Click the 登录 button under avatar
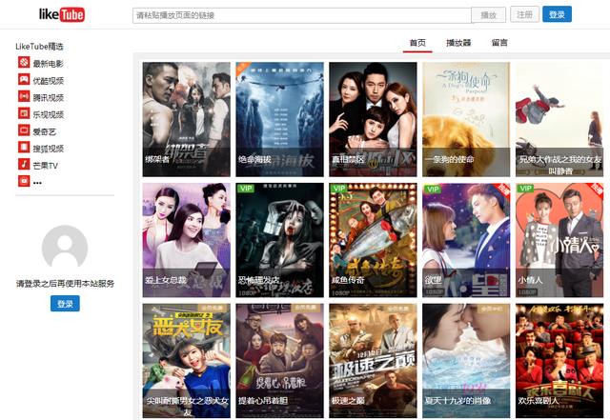The width and height of the screenshot is (610, 420). point(65,303)
